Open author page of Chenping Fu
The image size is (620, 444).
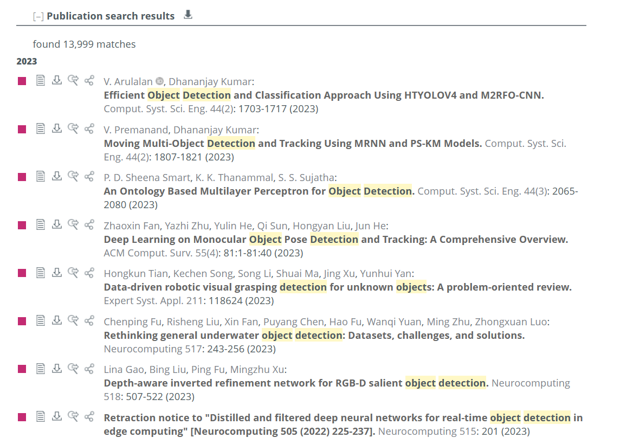coord(132,322)
